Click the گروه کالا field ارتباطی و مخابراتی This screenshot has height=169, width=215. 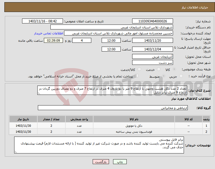113,108
